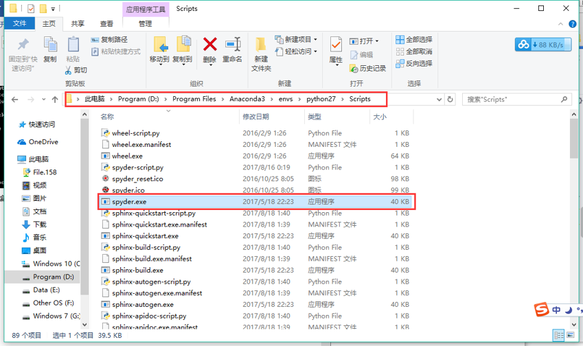The width and height of the screenshot is (583, 346).
Task: Sort by Date modified (修改日期) header
Action: (256, 117)
